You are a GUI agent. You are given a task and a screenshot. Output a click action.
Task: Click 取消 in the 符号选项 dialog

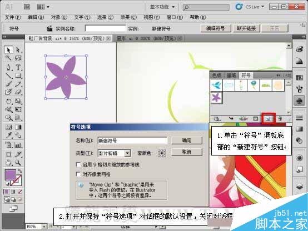(x=187, y=152)
